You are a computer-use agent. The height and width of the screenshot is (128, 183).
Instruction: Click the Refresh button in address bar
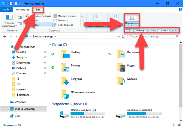[123, 37]
